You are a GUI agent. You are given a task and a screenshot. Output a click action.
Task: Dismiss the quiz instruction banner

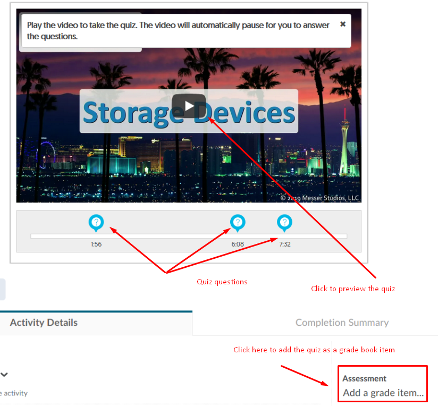point(343,24)
